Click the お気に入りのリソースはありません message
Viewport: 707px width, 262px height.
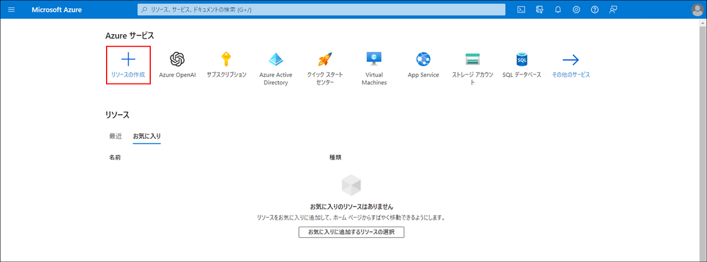click(x=351, y=207)
